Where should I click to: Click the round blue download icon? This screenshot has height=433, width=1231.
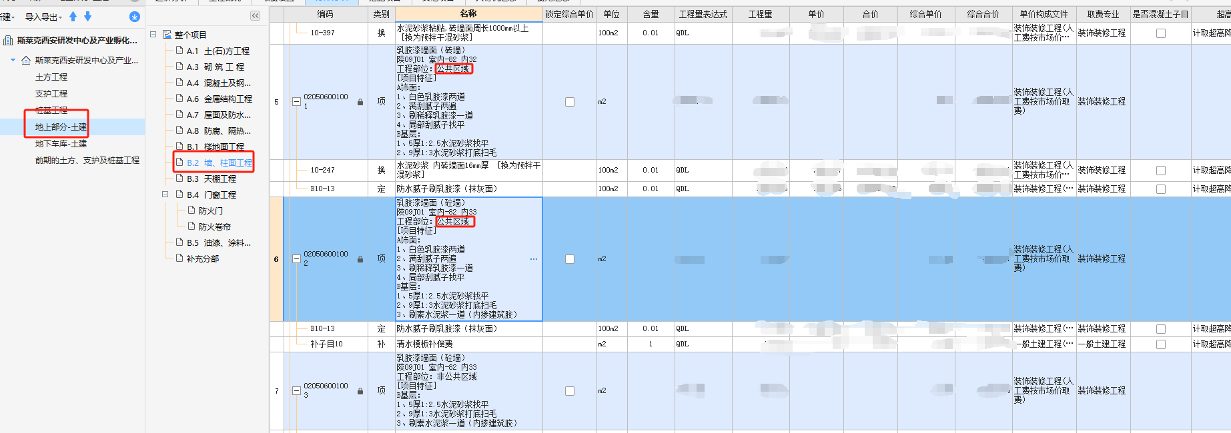[135, 17]
